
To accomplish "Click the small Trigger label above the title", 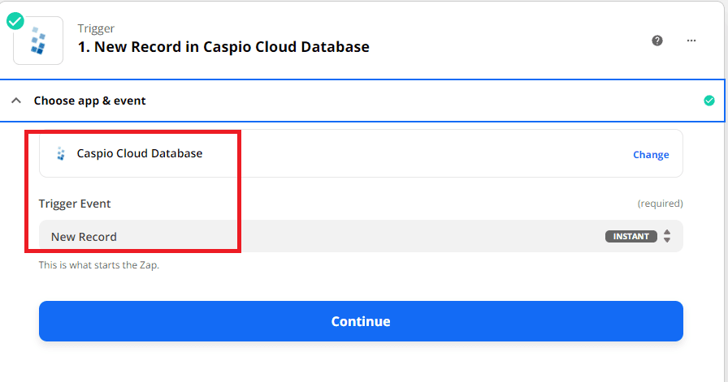I will pyautogui.click(x=96, y=28).
